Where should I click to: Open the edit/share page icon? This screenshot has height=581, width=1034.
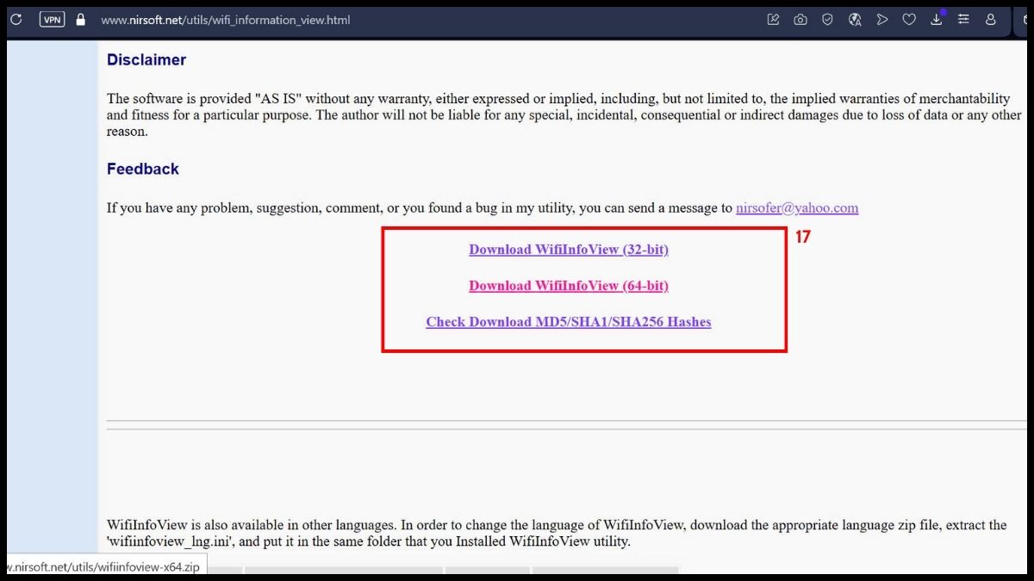coord(773,20)
